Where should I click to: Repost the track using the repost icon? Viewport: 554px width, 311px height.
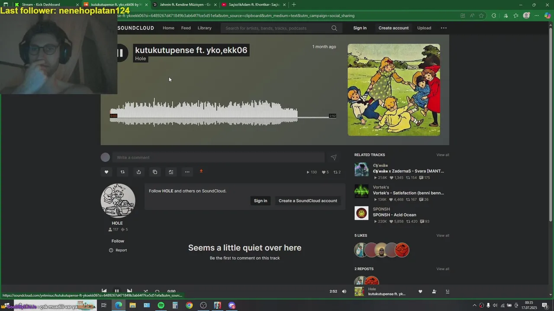click(x=122, y=172)
